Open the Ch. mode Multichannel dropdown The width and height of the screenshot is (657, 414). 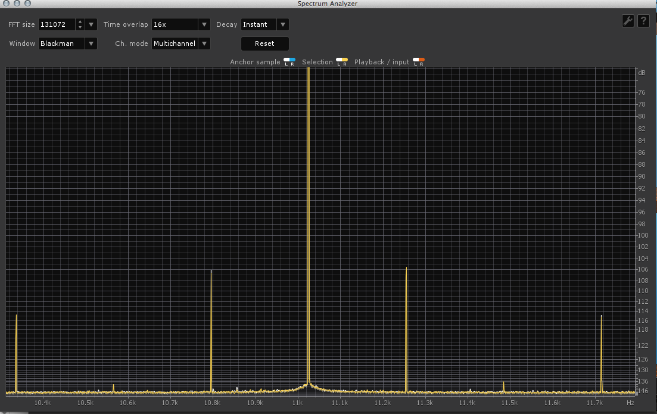pos(180,43)
